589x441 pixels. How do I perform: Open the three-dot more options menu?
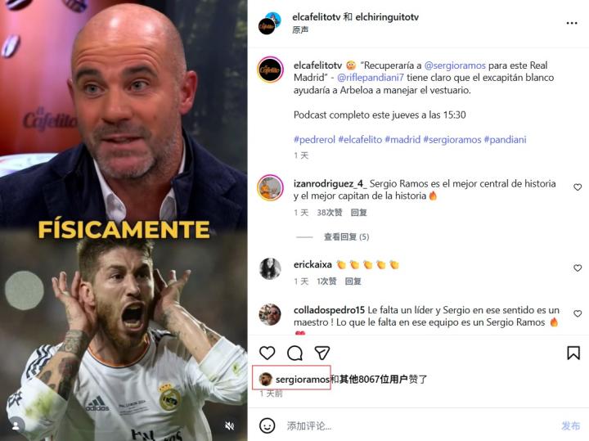[x=572, y=23]
